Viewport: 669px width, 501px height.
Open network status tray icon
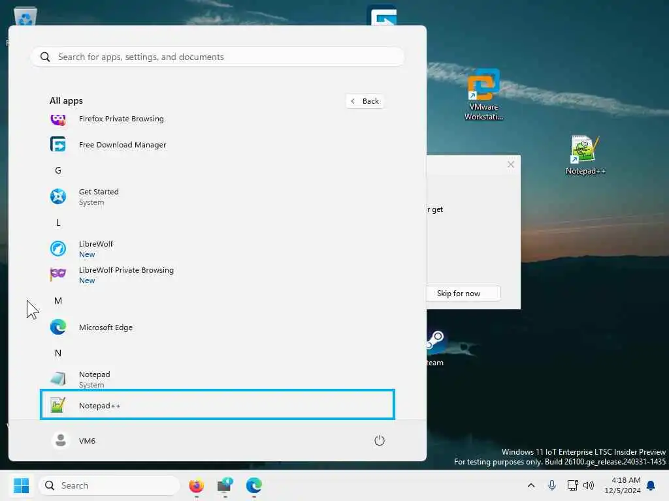572,485
